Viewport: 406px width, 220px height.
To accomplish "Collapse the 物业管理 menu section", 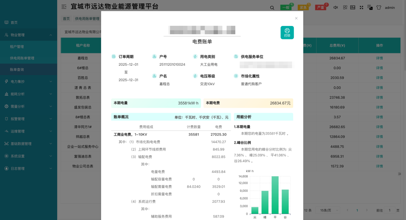I will (x=29, y=35).
